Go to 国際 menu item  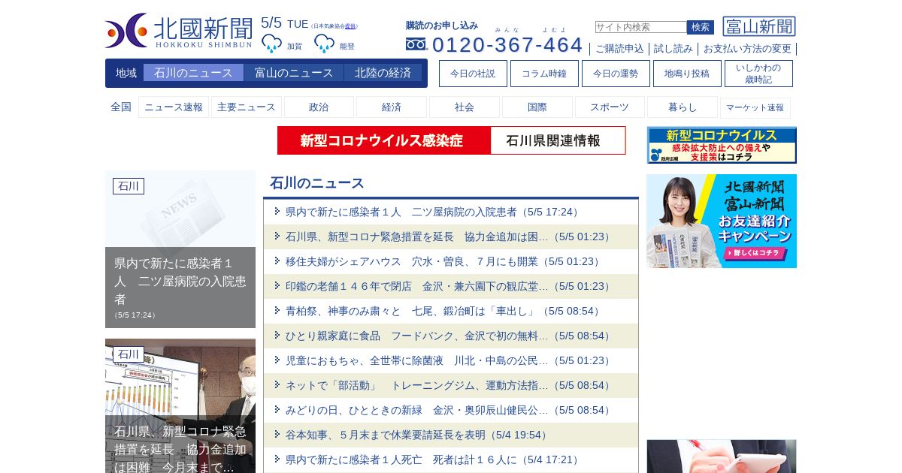coord(537,107)
